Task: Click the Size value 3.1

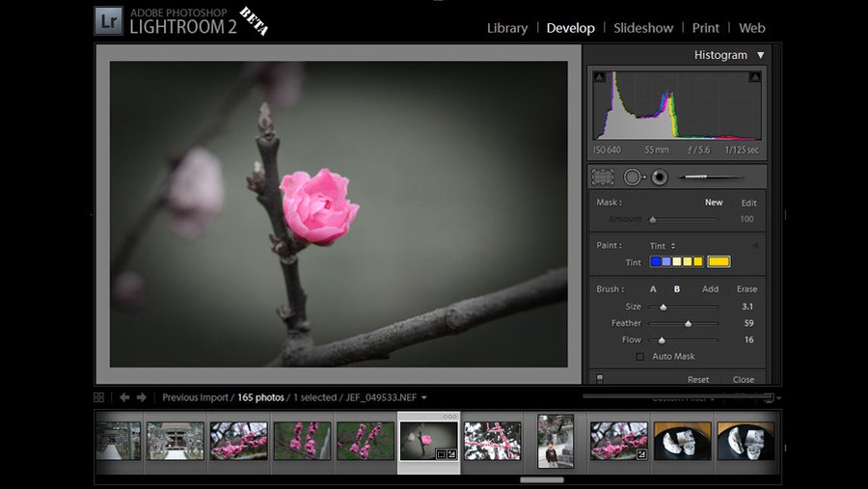Action: point(747,307)
